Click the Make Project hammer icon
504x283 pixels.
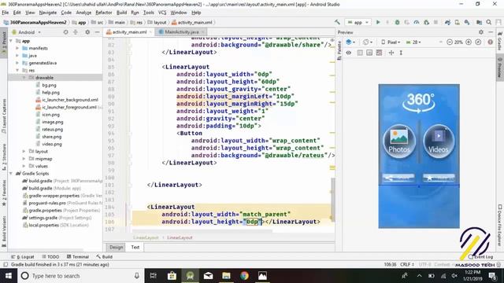337,22
